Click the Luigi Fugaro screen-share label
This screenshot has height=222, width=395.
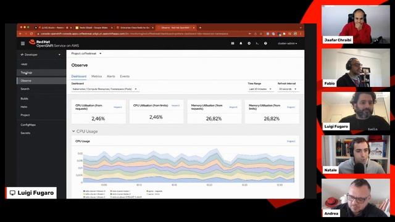[x=31, y=193]
